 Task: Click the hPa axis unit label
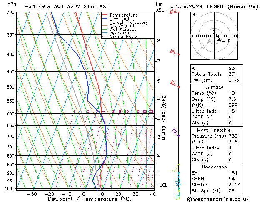coord(12,5)
